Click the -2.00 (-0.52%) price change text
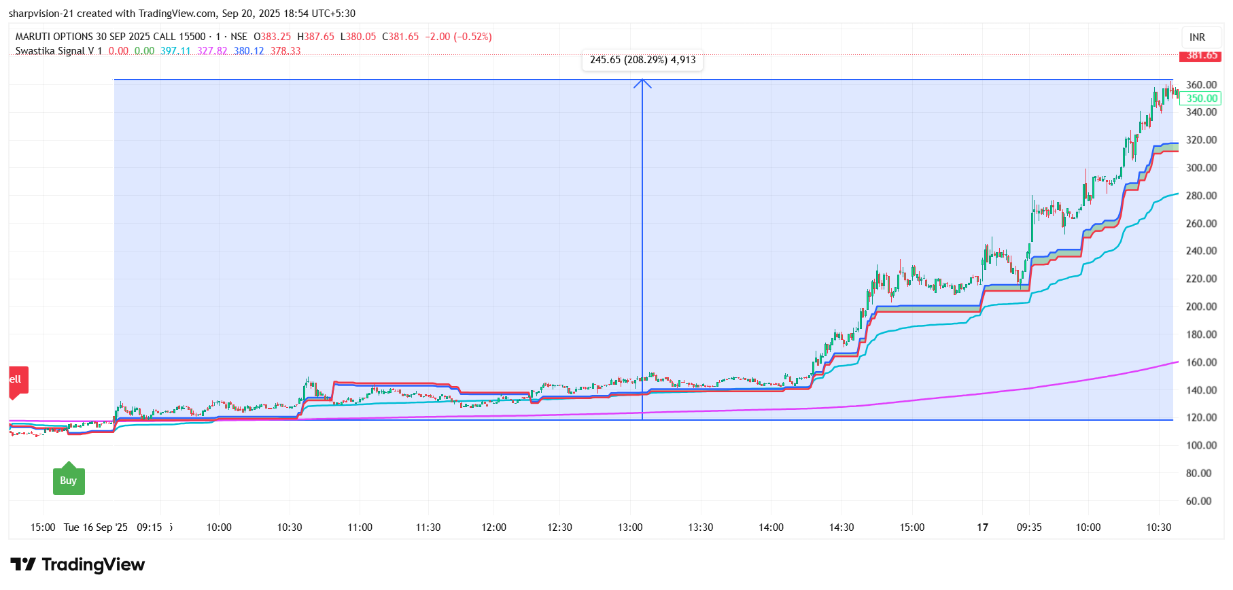Image resolution: width=1233 pixels, height=590 pixels. 458,37
